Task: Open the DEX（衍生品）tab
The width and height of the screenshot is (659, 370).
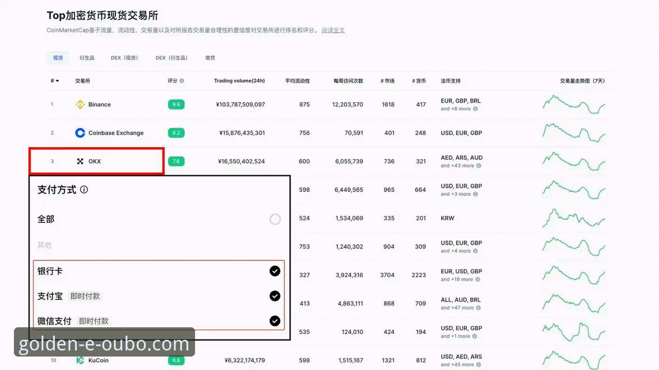Action: pyautogui.click(x=171, y=58)
